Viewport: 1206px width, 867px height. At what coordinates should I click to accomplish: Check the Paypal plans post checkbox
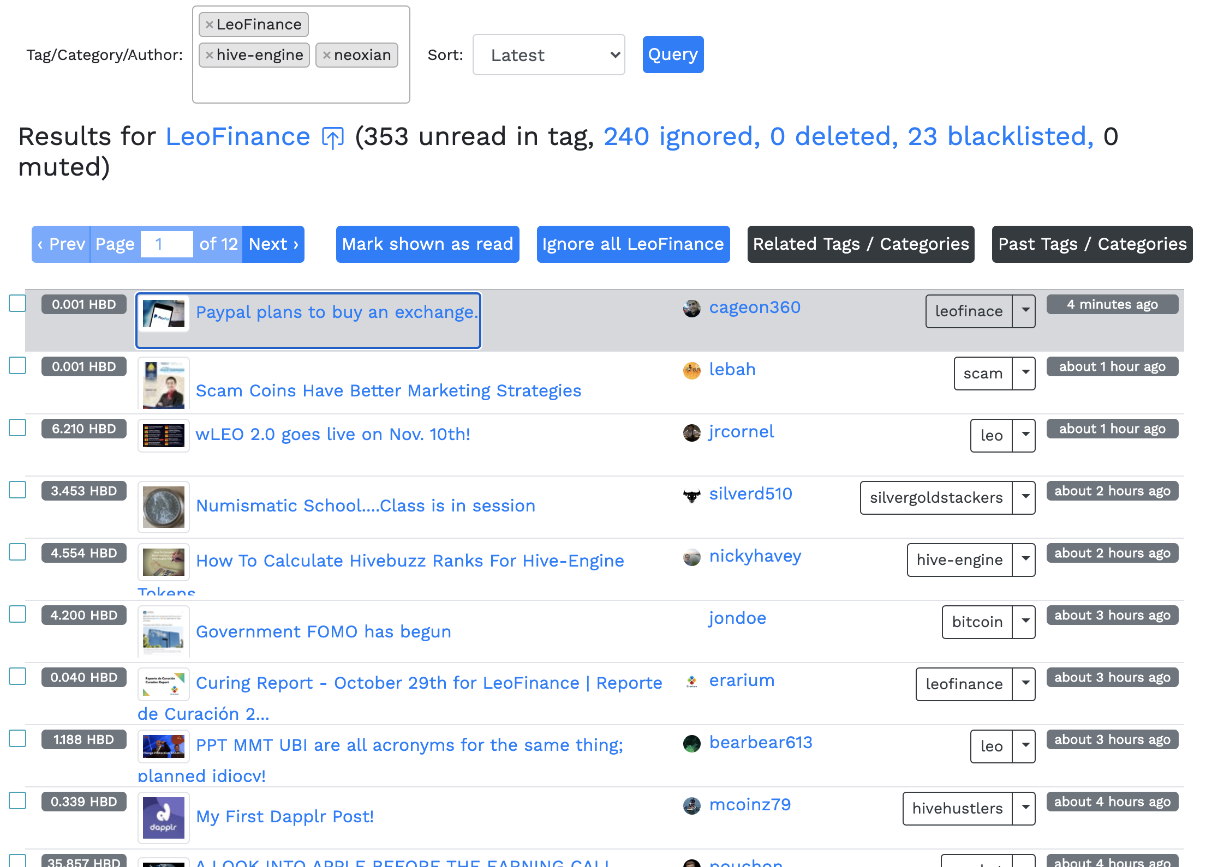coord(17,303)
